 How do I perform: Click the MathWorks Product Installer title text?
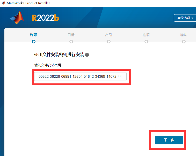point(28,3)
